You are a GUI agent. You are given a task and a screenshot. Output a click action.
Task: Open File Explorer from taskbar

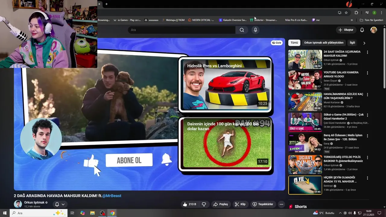92,213
